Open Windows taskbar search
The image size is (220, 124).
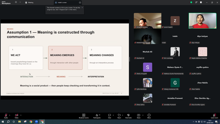pos(8,122)
